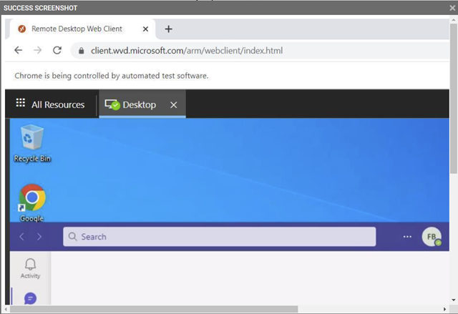Open the All Resources grid icon
Screen dimensions: 458x314
click(x=21, y=103)
